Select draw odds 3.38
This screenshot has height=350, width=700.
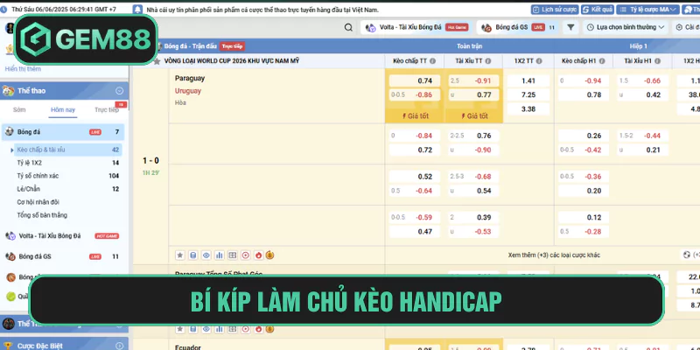tap(528, 108)
